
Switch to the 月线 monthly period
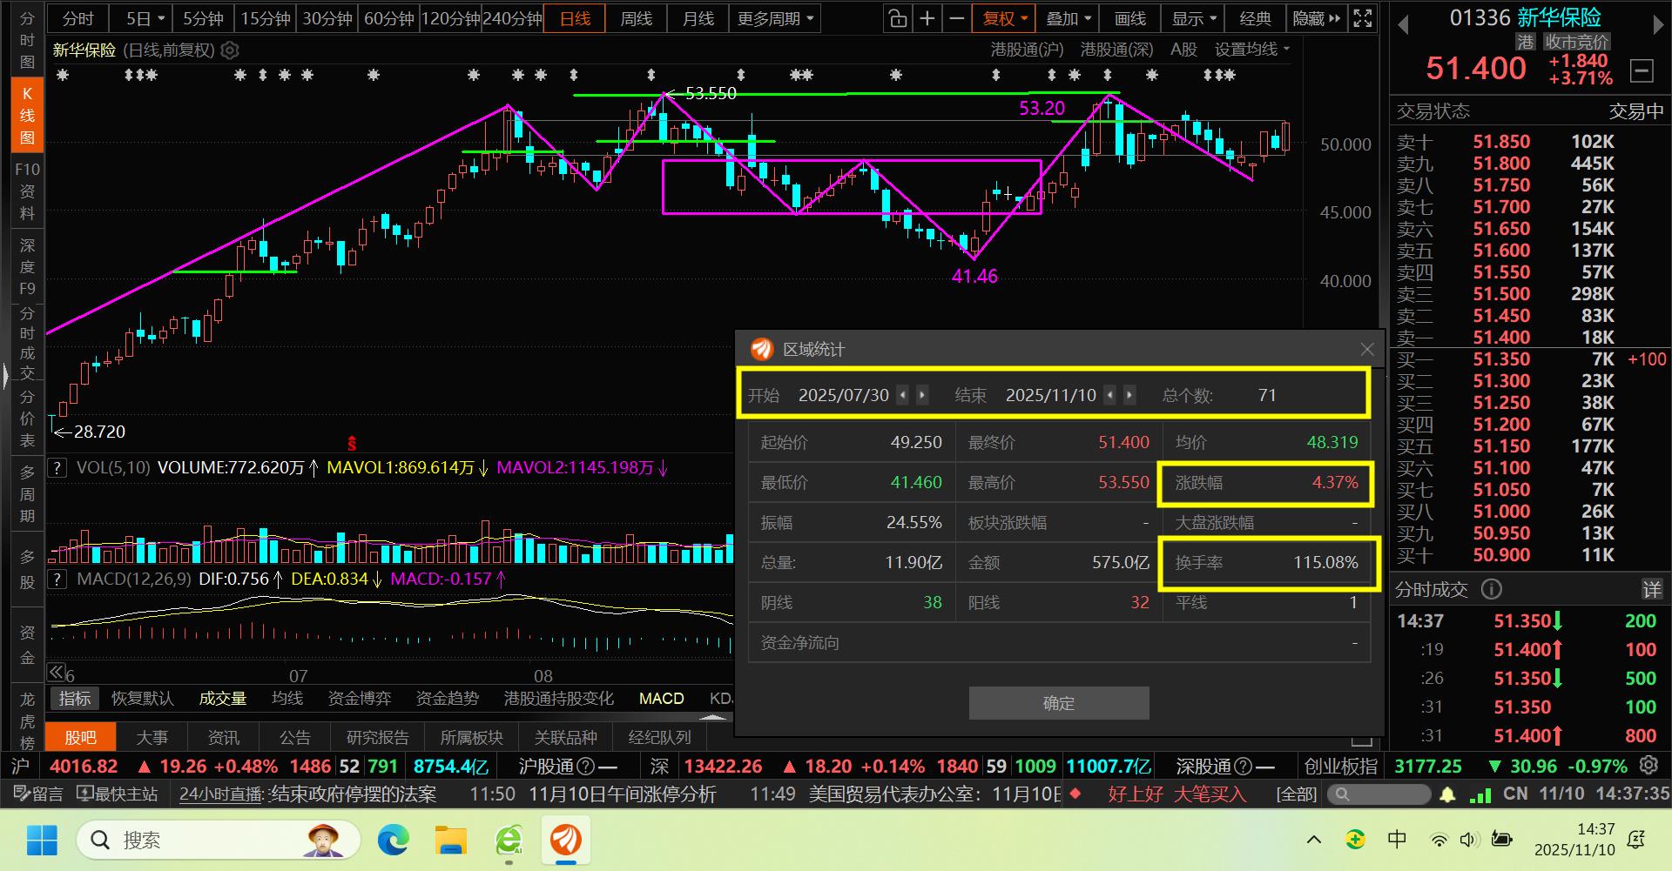tap(698, 18)
